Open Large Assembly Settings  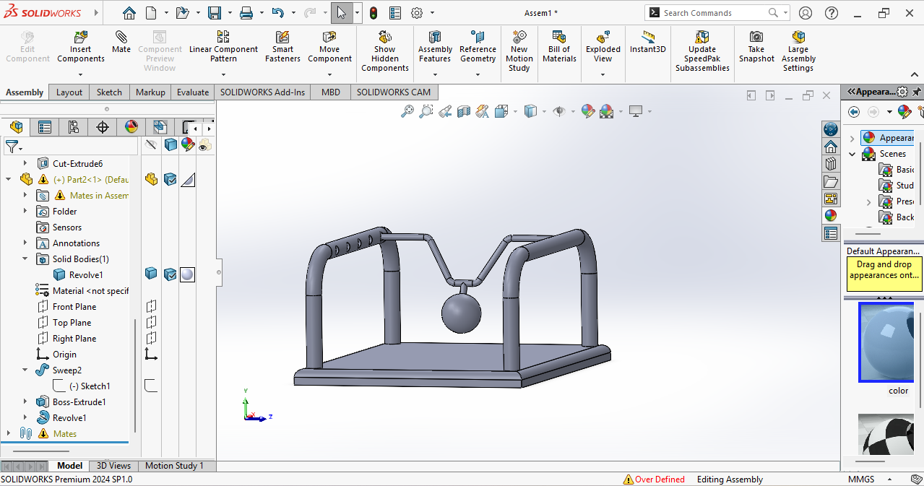coord(798,51)
